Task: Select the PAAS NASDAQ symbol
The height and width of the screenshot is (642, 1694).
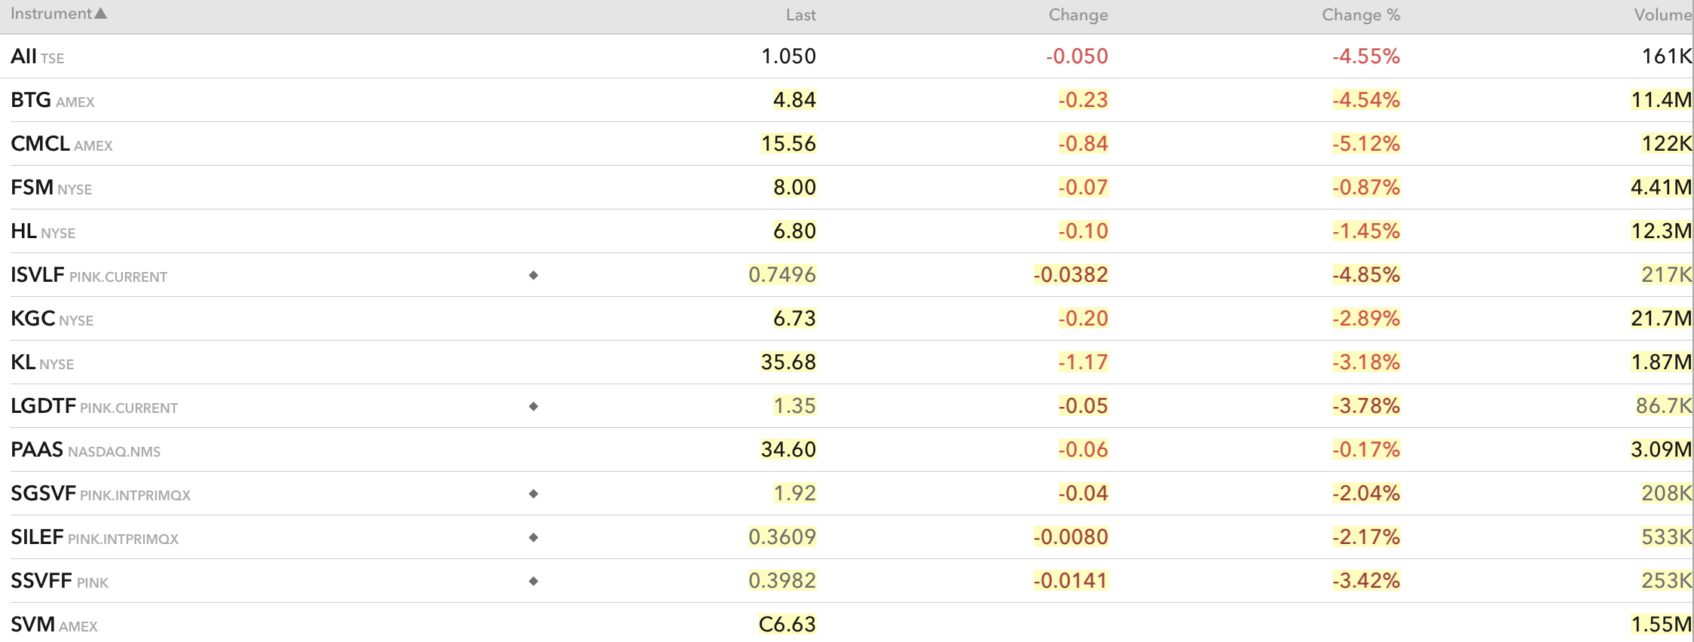Action: [x=37, y=450]
